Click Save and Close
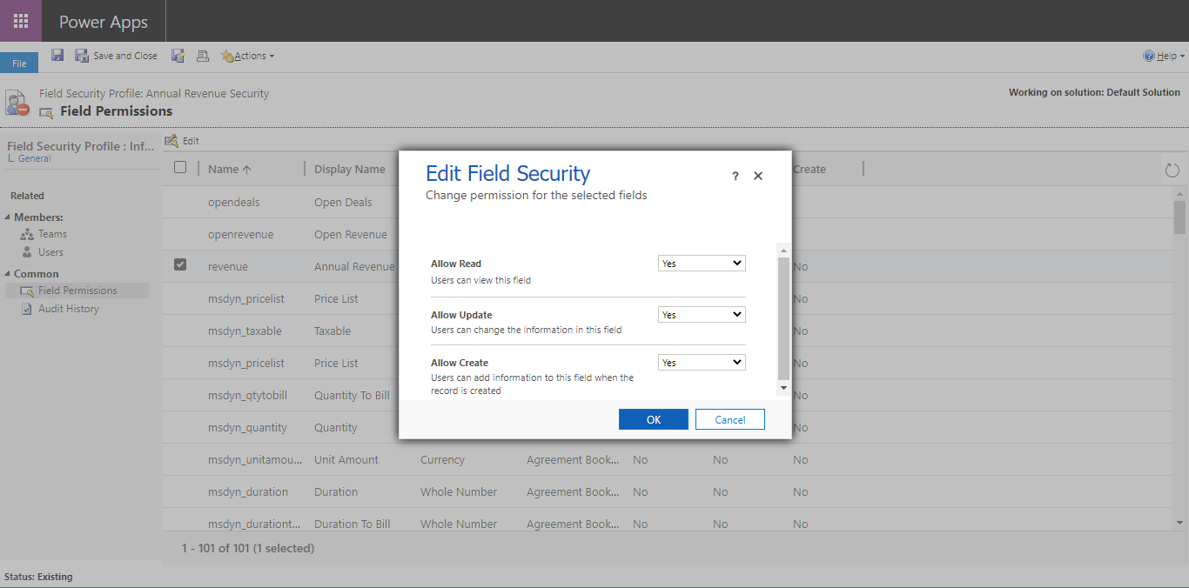This screenshot has width=1189, height=588. click(x=116, y=55)
